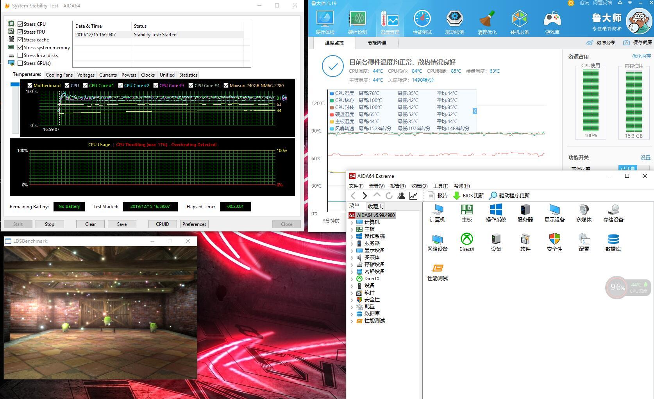Open 硬件体检 in Lu Master toolbar
The width and height of the screenshot is (654, 399).
(325, 23)
